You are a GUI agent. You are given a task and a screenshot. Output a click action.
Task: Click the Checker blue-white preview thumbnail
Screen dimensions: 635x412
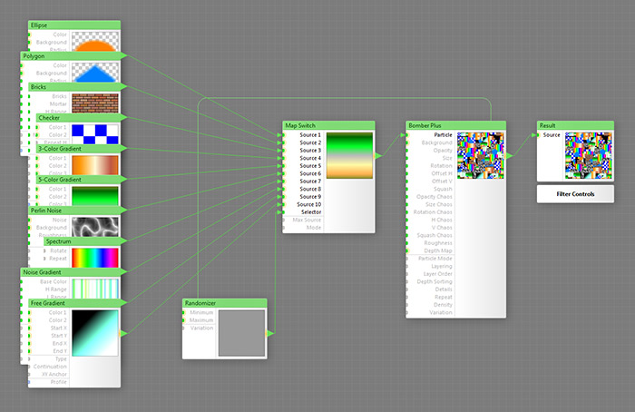[x=95, y=134]
